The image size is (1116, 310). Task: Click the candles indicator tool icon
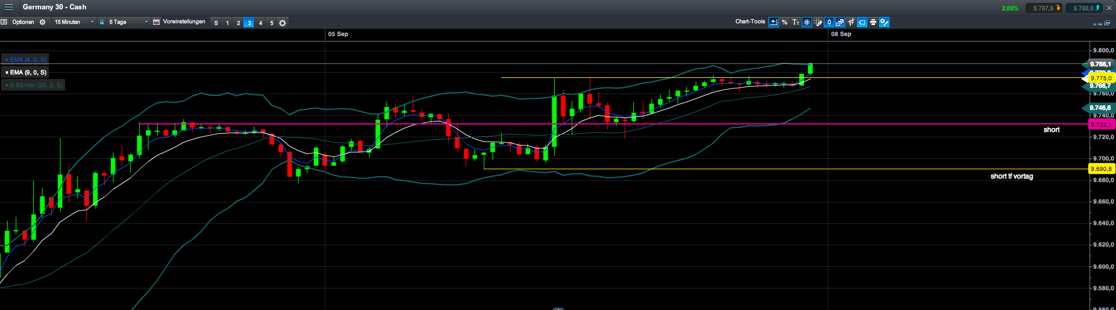[x=851, y=22]
